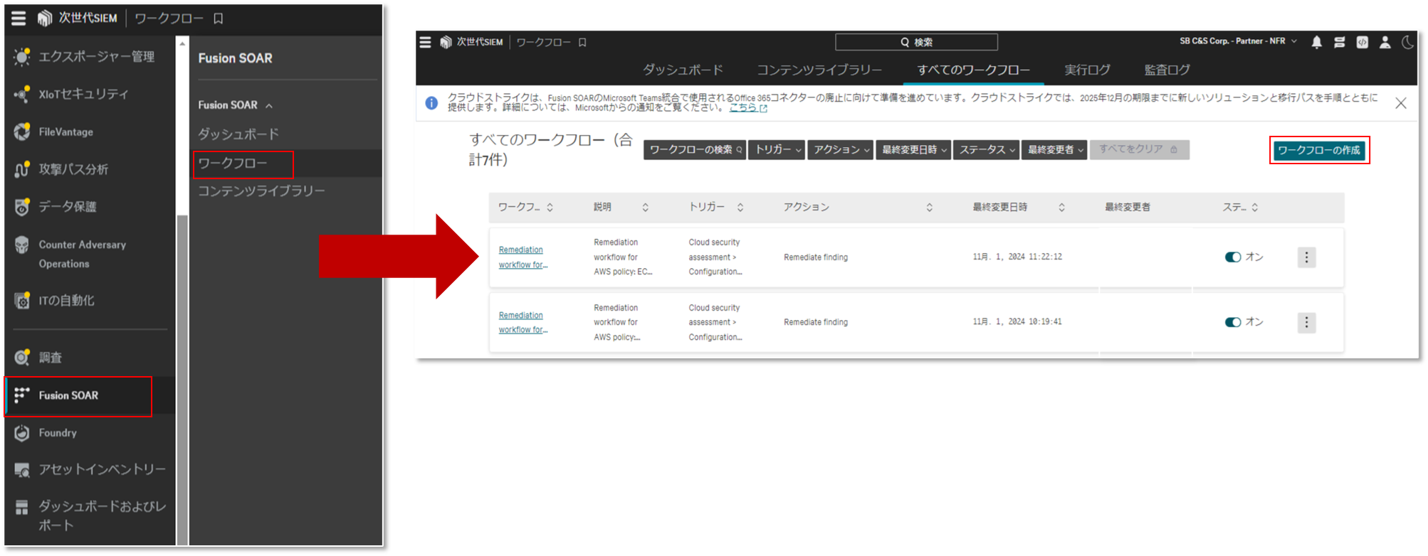Open the notifications bell
Image resolution: width=1428 pixels, height=556 pixels.
(1316, 43)
